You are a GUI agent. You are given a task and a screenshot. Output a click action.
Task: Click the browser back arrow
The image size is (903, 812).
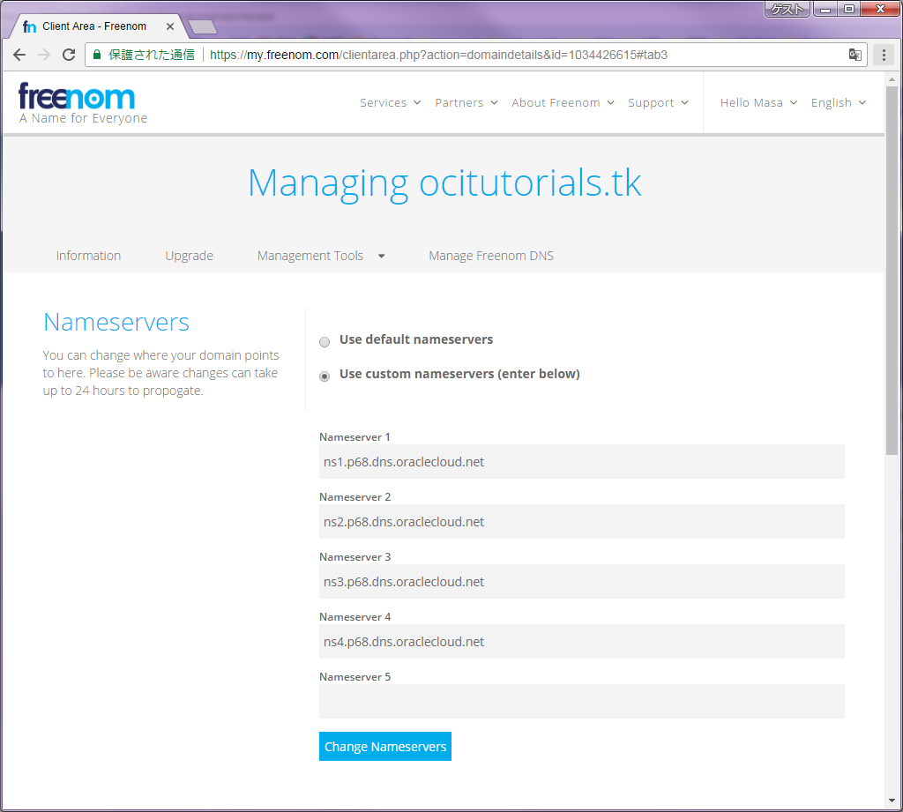pyautogui.click(x=19, y=55)
